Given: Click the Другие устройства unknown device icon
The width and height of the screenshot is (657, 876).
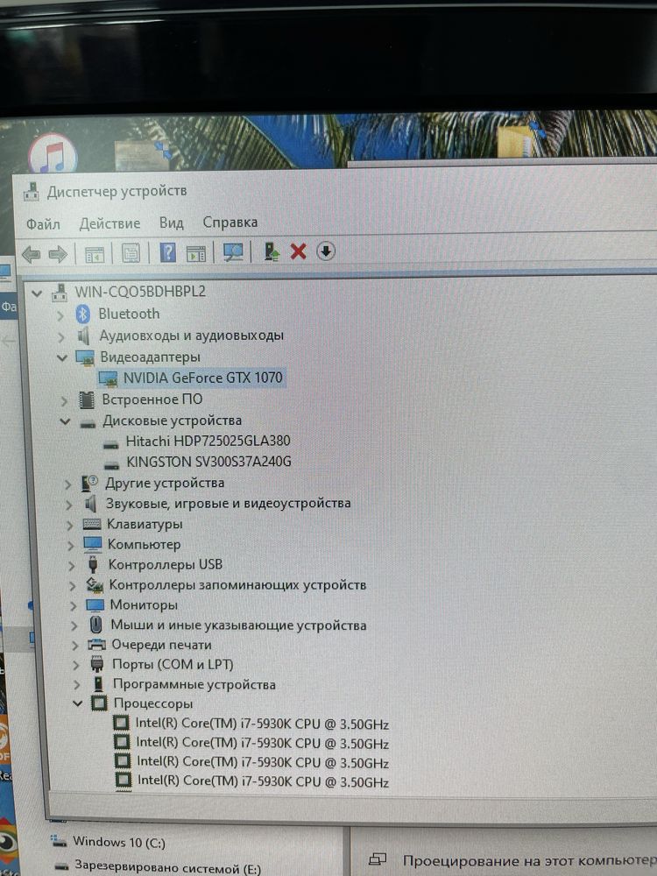Looking at the screenshot, I should (89, 484).
